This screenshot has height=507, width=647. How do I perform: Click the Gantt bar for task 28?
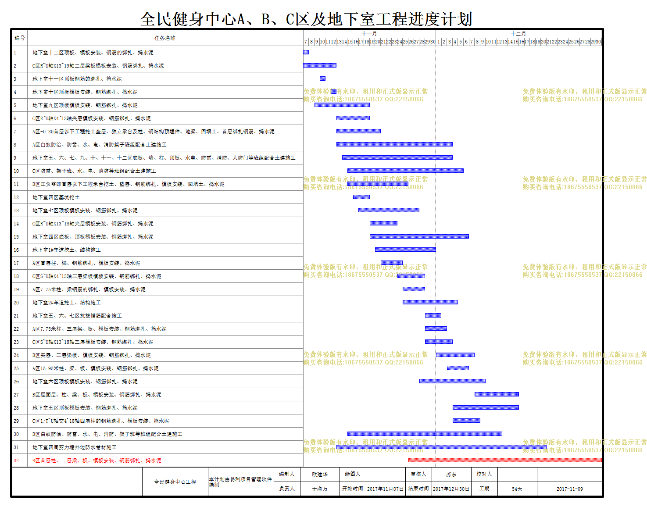[x=486, y=407]
